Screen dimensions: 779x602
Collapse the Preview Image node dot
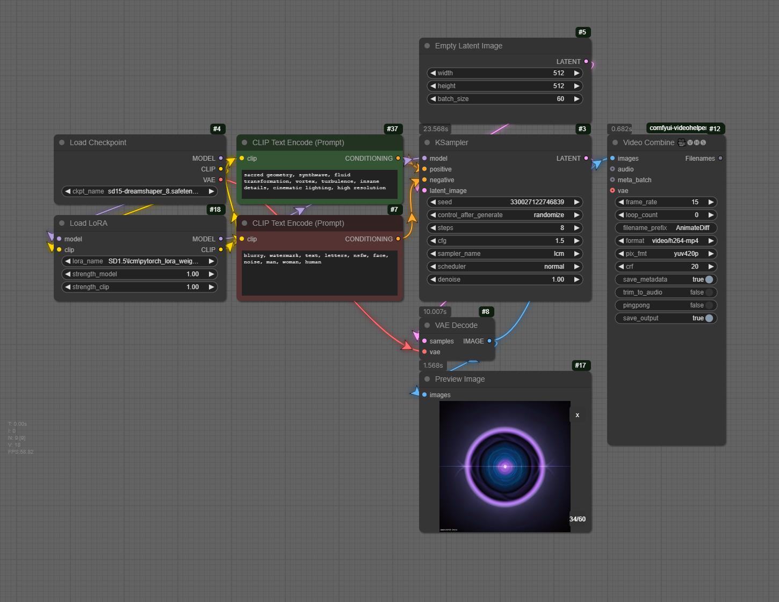[427, 379]
